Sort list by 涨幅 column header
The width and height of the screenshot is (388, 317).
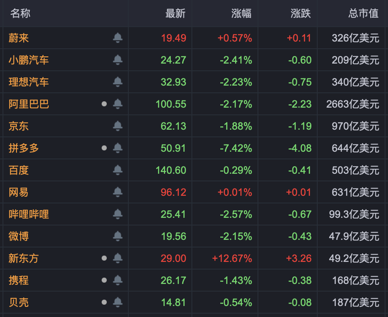pos(241,14)
